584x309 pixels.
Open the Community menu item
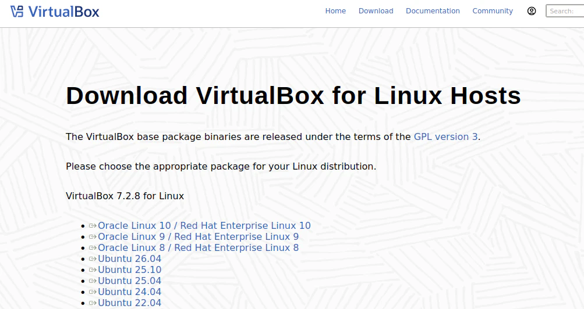pyautogui.click(x=493, y=11)
